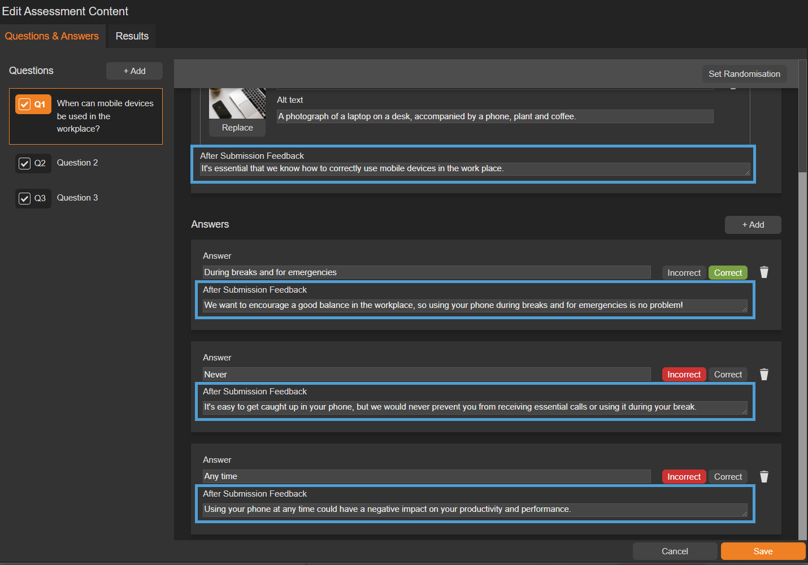Mark the 'Never' answer as Correct
The height and width of the screenshot is (565, 808).
pos(728,375)
